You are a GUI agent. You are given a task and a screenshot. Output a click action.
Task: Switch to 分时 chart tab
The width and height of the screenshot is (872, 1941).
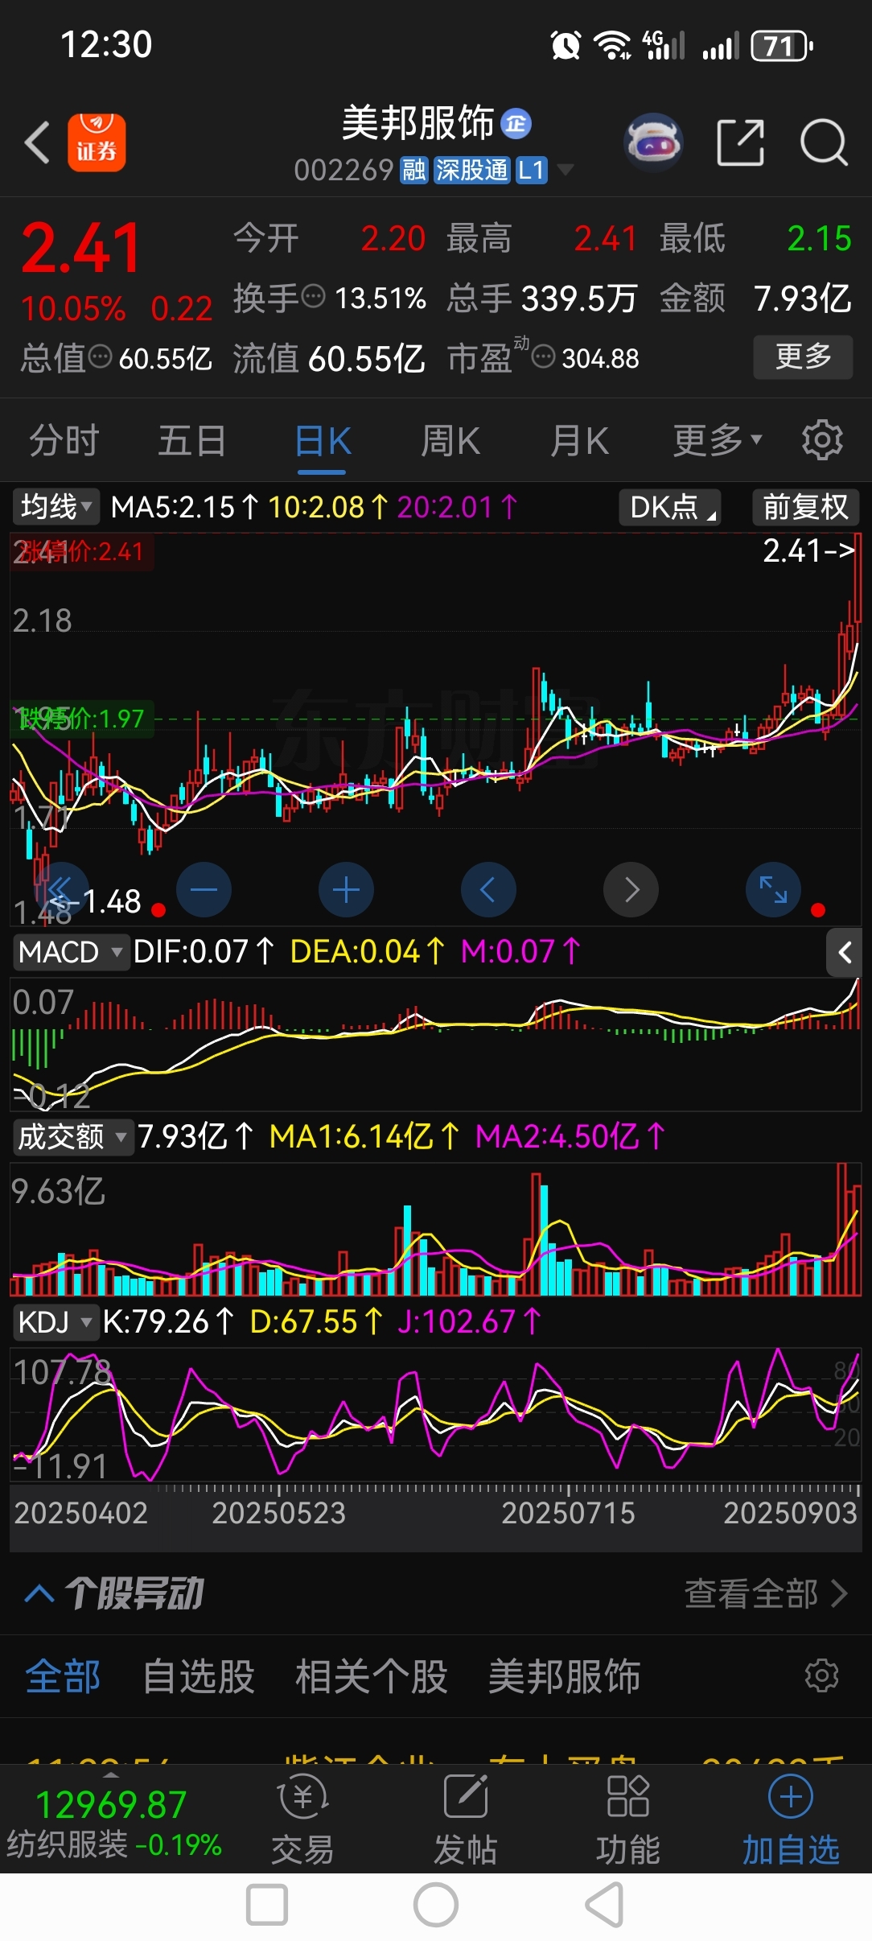(64, 440)
